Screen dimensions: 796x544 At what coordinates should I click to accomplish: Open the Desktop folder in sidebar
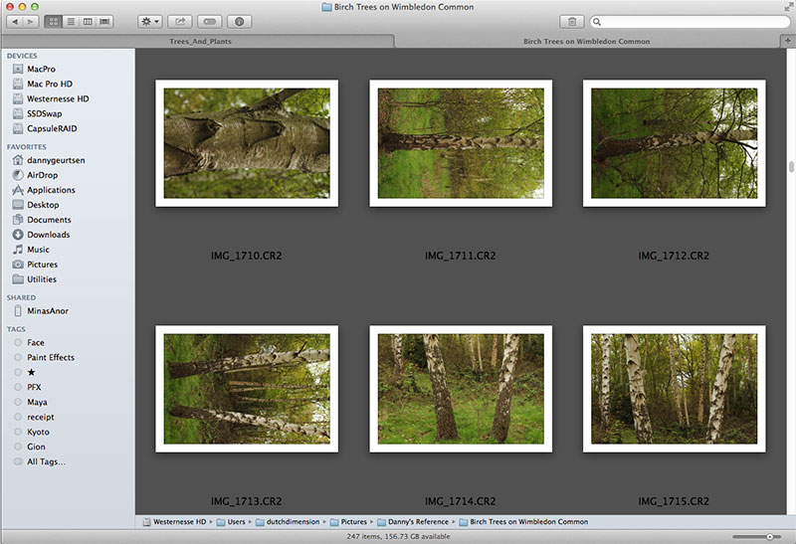(x=43, y=205)
